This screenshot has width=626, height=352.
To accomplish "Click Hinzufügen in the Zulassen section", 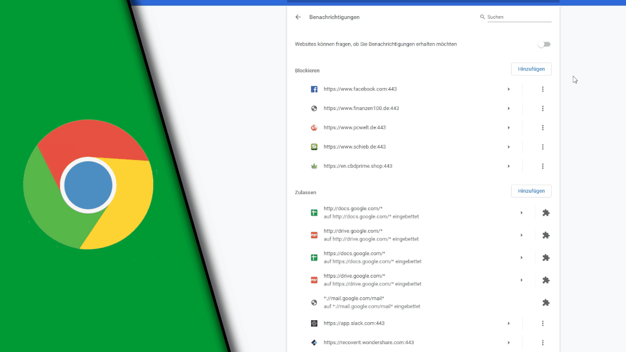I will tap(531, 191).
